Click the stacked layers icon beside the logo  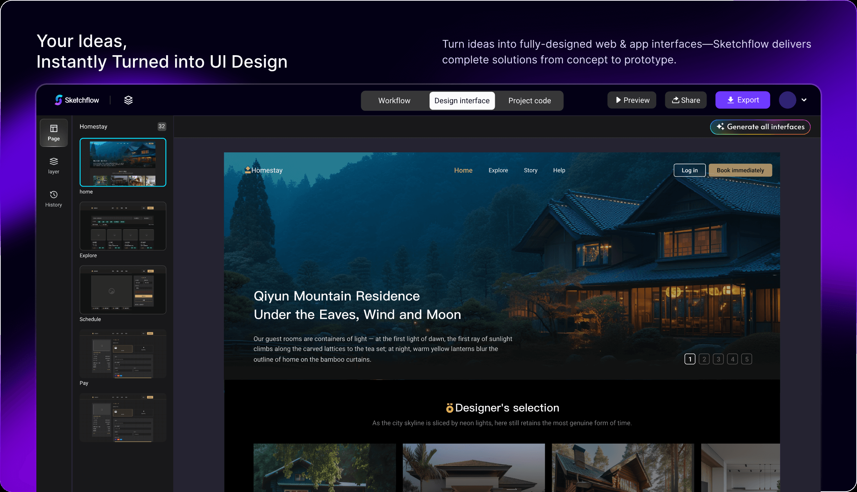[x=128, y=100]
